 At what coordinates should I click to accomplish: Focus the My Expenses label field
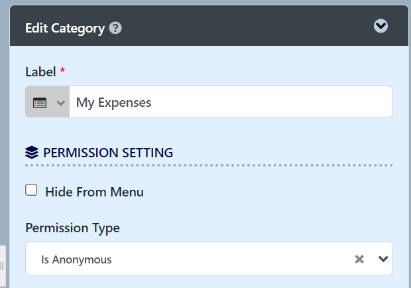[x=231, y=102]
